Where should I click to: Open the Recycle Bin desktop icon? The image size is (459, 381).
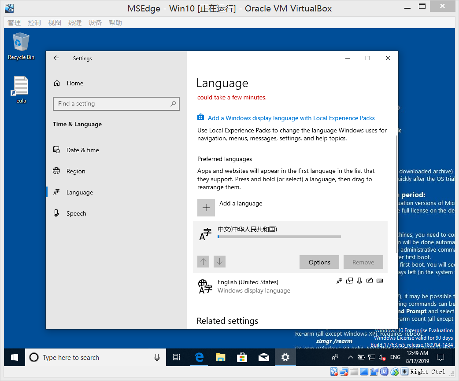pos(21,47)
